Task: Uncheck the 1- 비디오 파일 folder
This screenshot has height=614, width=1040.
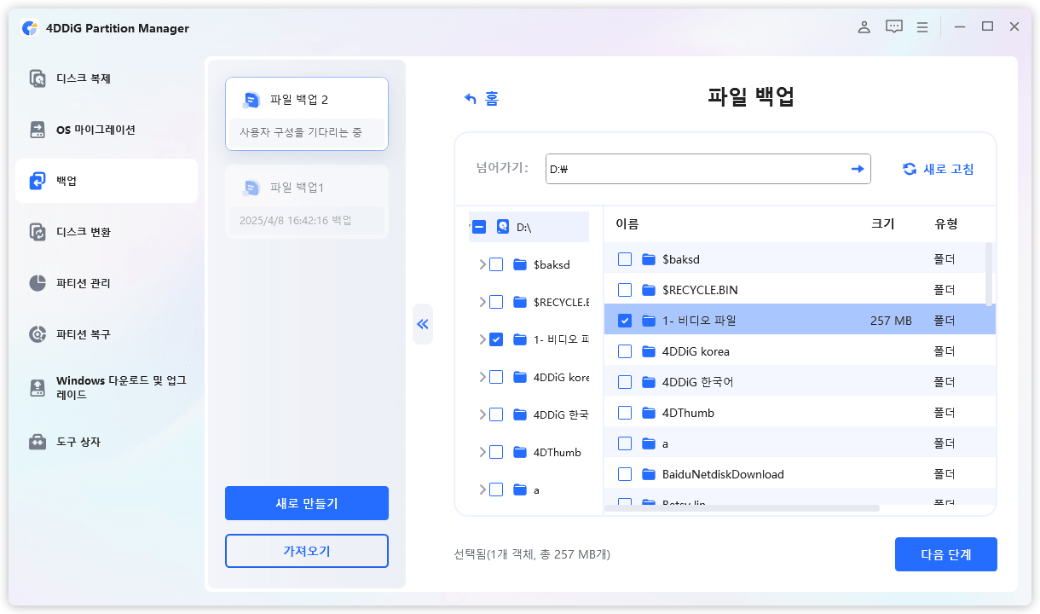Action: [625, 320]
